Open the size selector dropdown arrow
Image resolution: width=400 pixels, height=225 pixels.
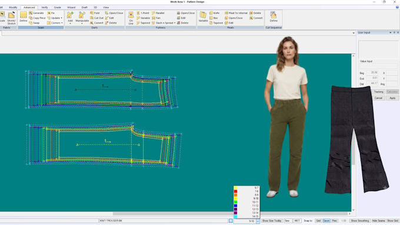[x=258, y=221]
